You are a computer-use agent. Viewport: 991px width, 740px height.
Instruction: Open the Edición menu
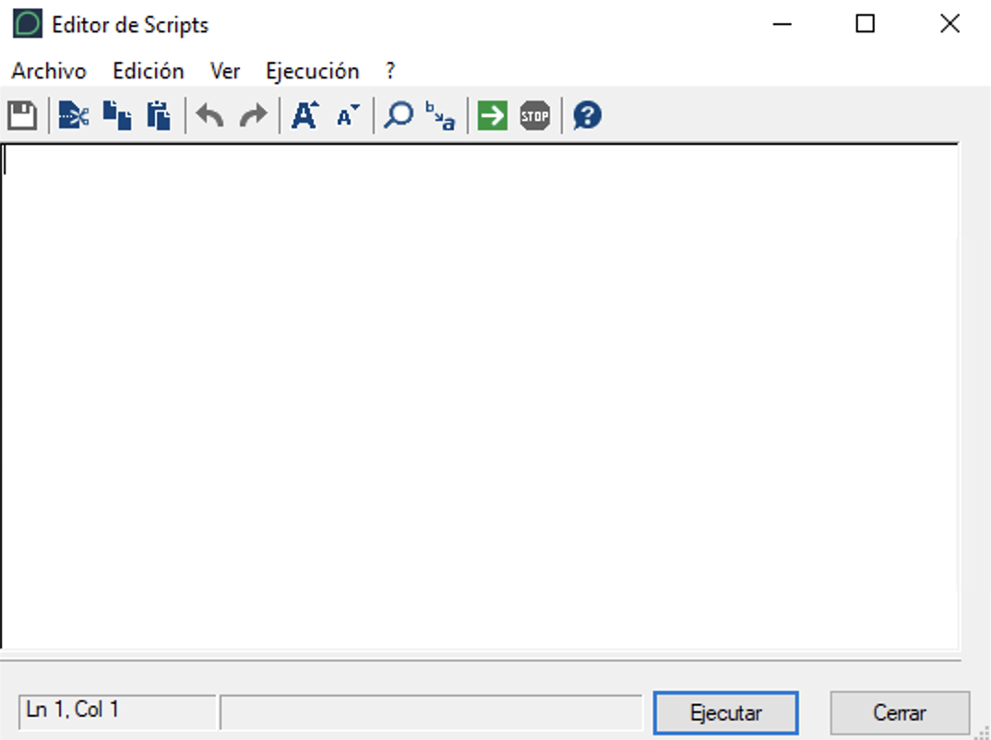coord(149,71)
